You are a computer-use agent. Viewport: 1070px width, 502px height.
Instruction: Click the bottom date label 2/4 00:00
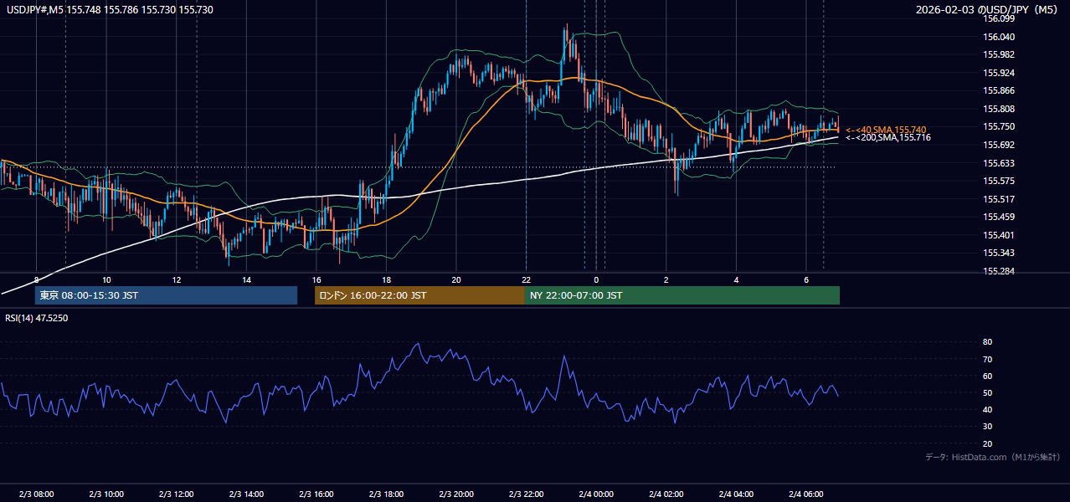596,494
